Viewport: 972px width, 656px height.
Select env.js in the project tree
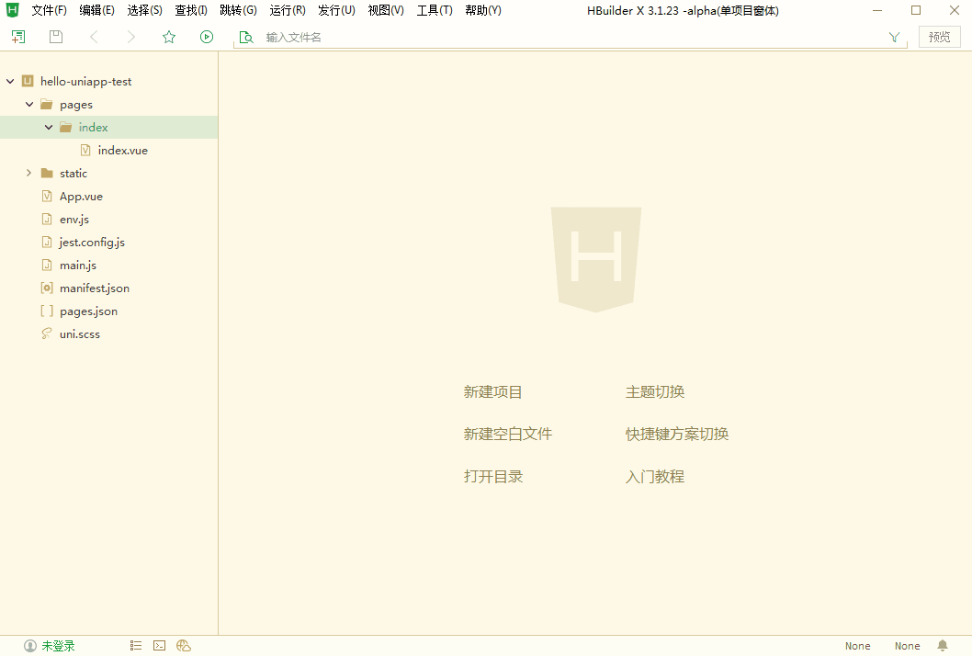click(x=109, y=219)
